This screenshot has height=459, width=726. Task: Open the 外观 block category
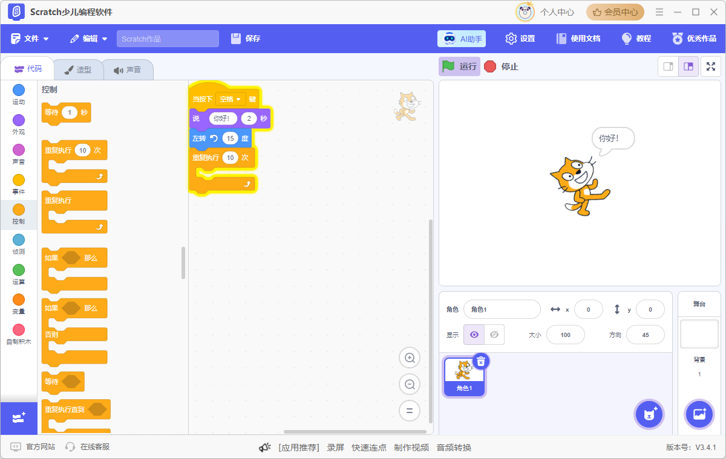point(19,125)
